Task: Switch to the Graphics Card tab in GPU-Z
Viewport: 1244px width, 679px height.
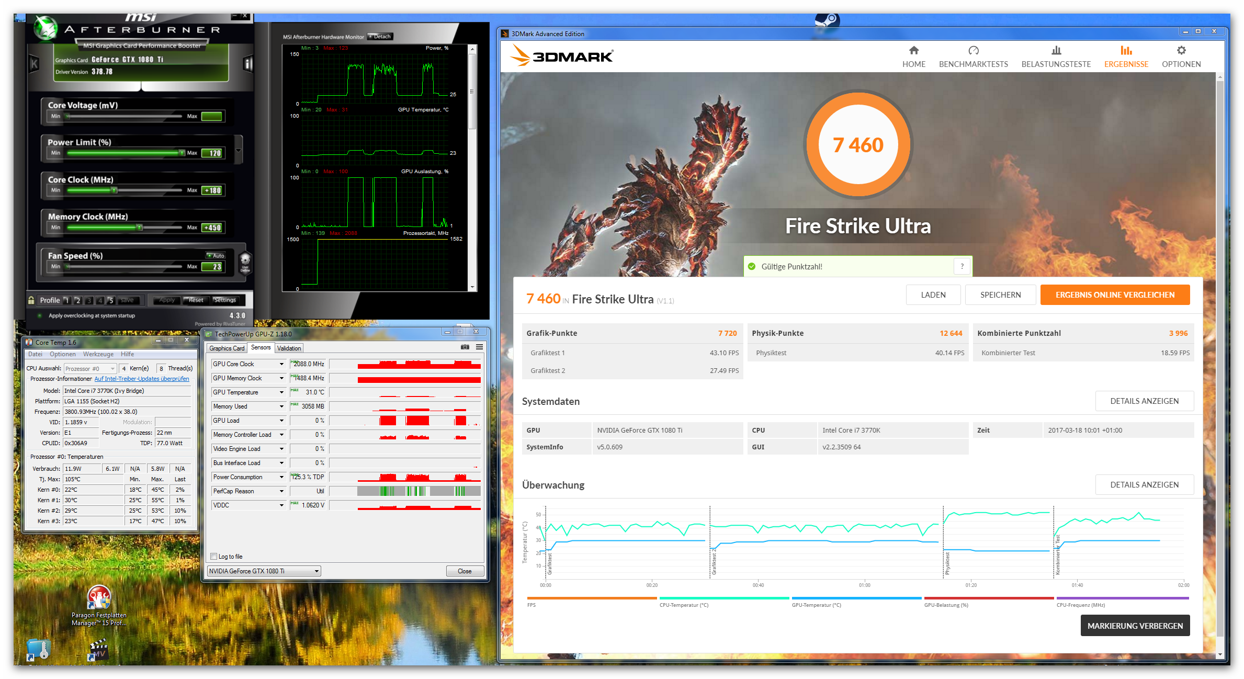Action: (x=227, y=348)
